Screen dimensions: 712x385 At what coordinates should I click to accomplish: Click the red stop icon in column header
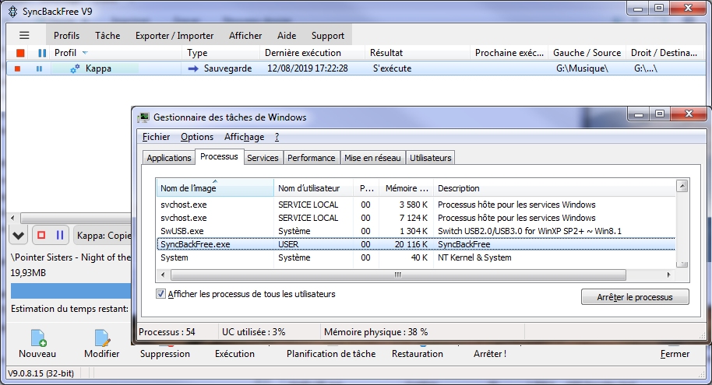[20, 53]
